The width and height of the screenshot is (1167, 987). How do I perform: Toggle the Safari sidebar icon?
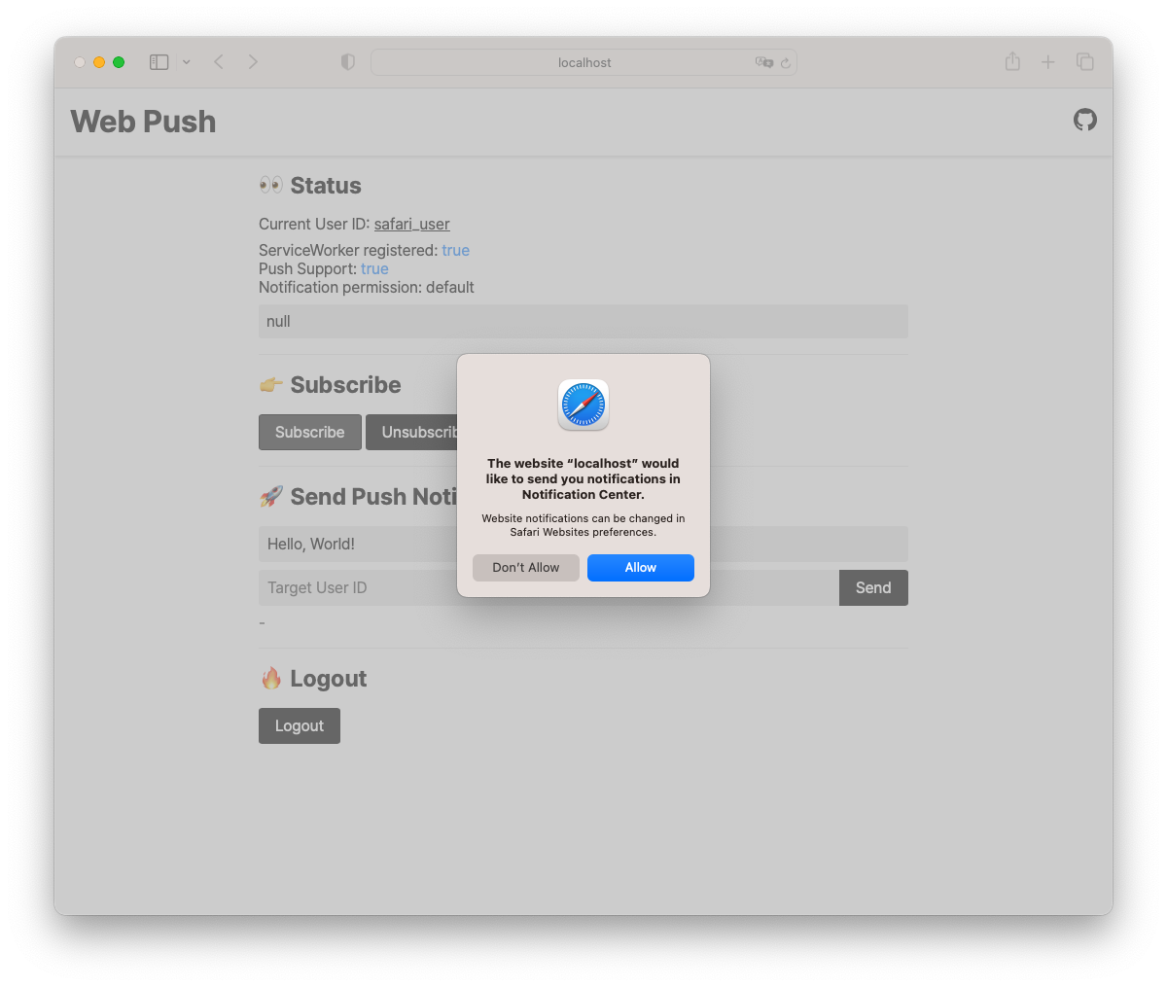[159, 62]
